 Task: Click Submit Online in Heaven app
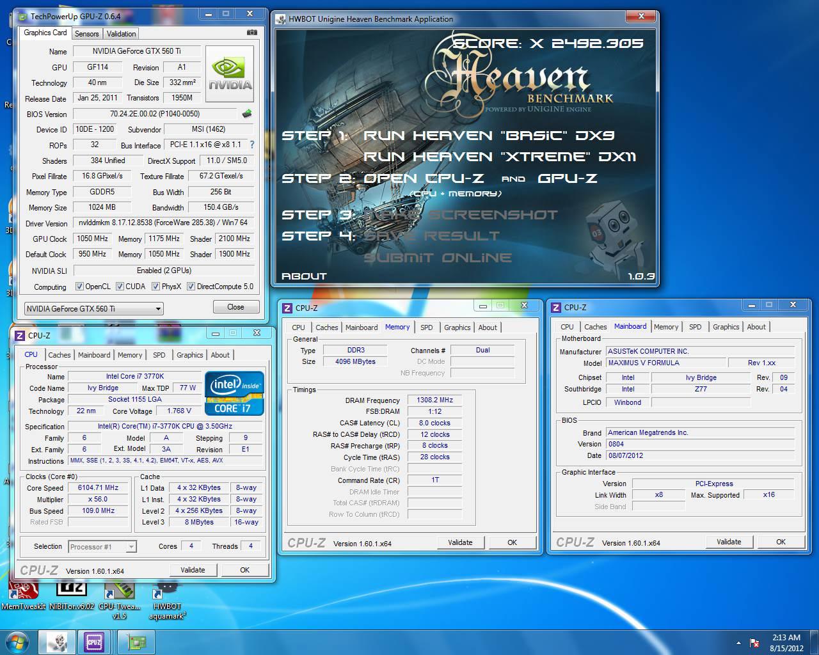pyautogui.click(x=438, y=258)
